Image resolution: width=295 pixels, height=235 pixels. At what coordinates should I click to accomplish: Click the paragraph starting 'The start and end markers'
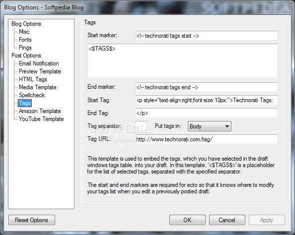tap(180, 188)
